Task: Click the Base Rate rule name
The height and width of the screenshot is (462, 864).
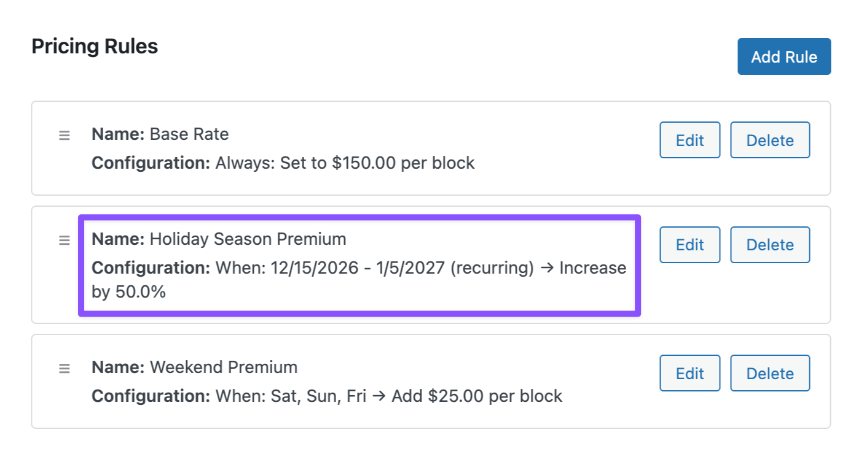Action: (189, 134)
